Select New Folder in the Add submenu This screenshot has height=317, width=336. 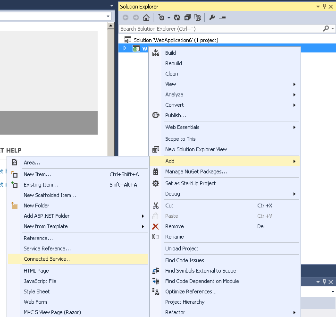pyautogui.click(x=36, y=206)
